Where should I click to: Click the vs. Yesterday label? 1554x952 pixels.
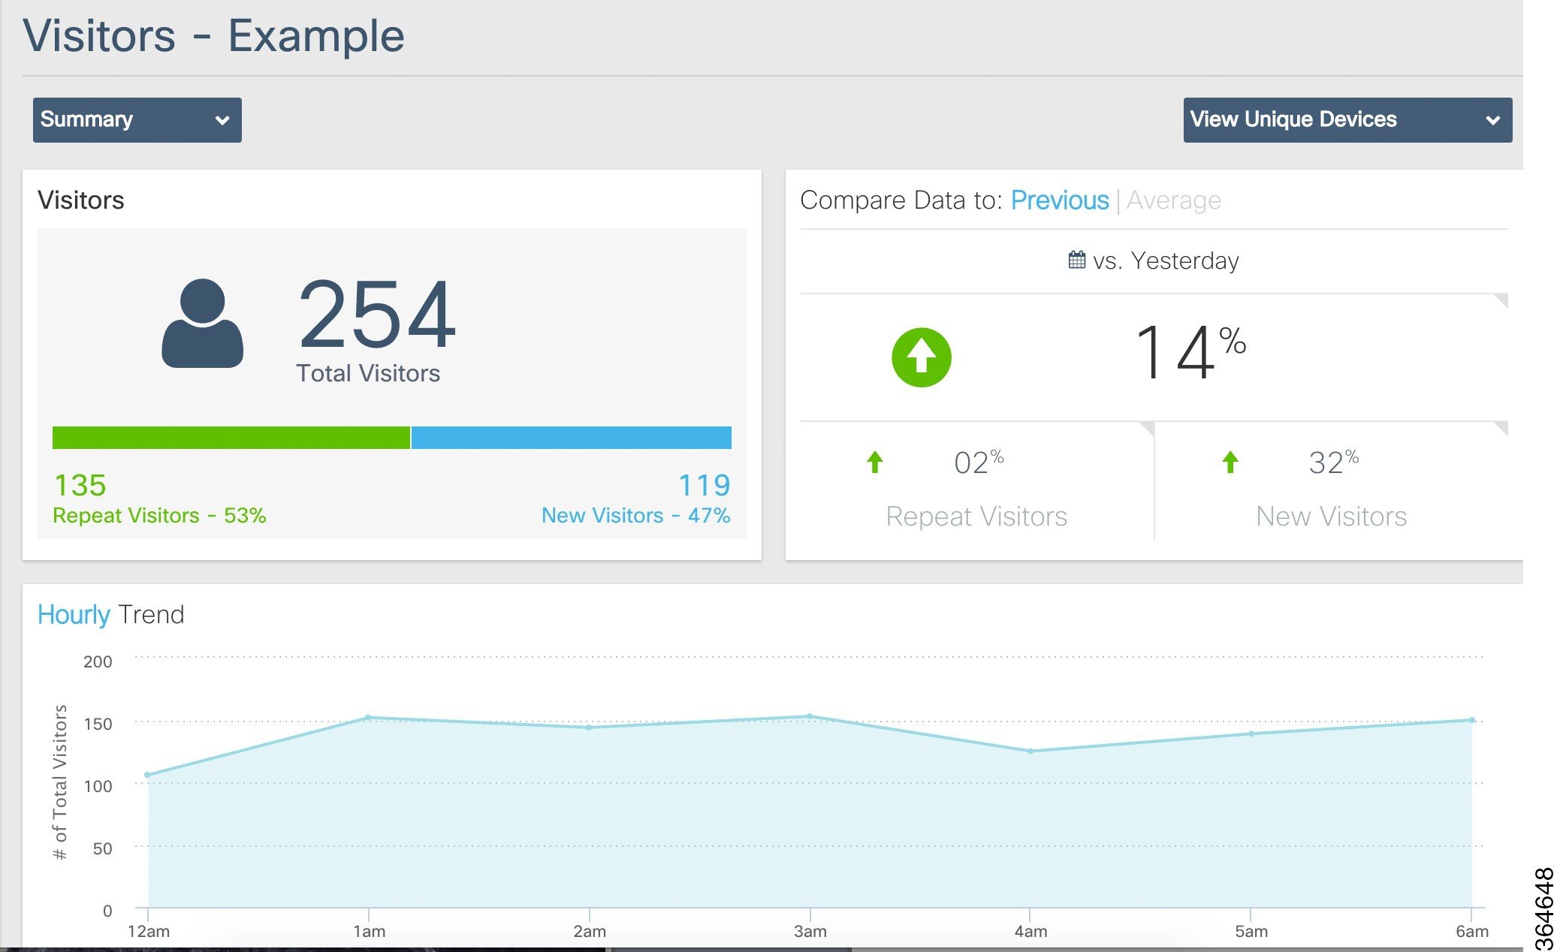pos(1166,261)
